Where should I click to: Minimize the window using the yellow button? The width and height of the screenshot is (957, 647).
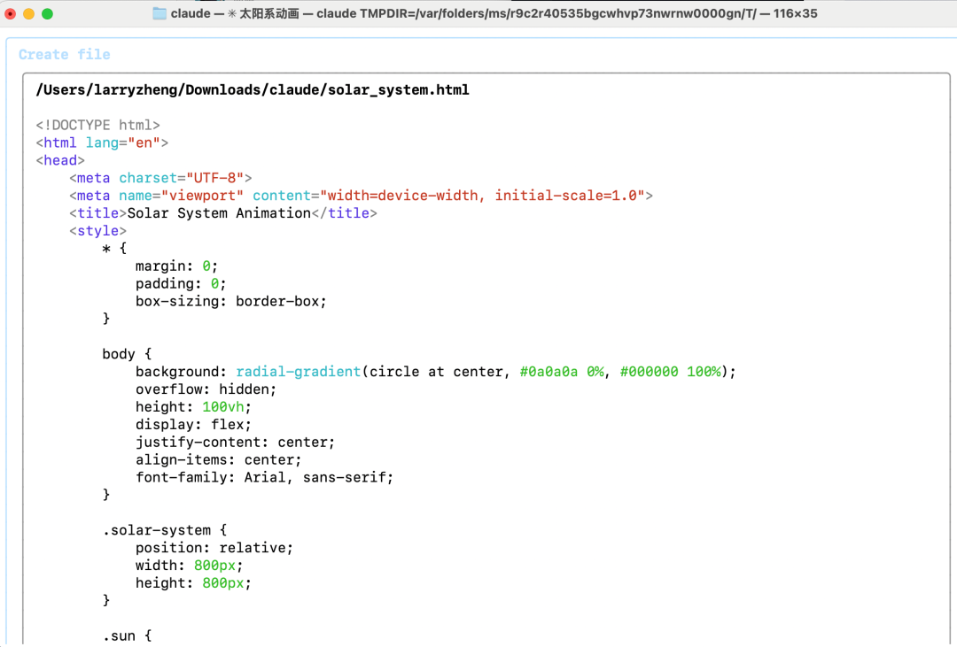29,13
